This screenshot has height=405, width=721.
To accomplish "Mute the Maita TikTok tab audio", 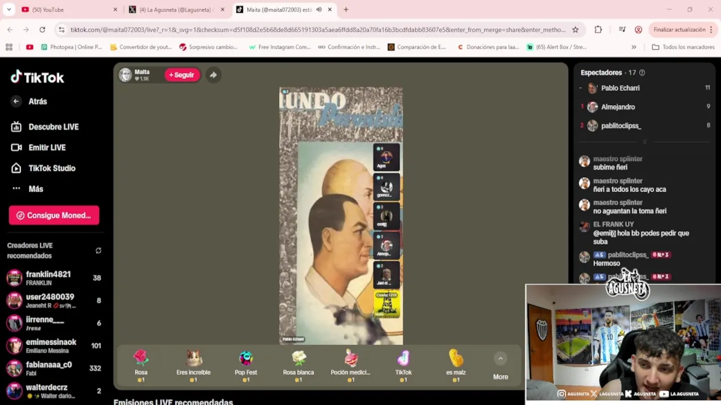I will tap(319, 10).
